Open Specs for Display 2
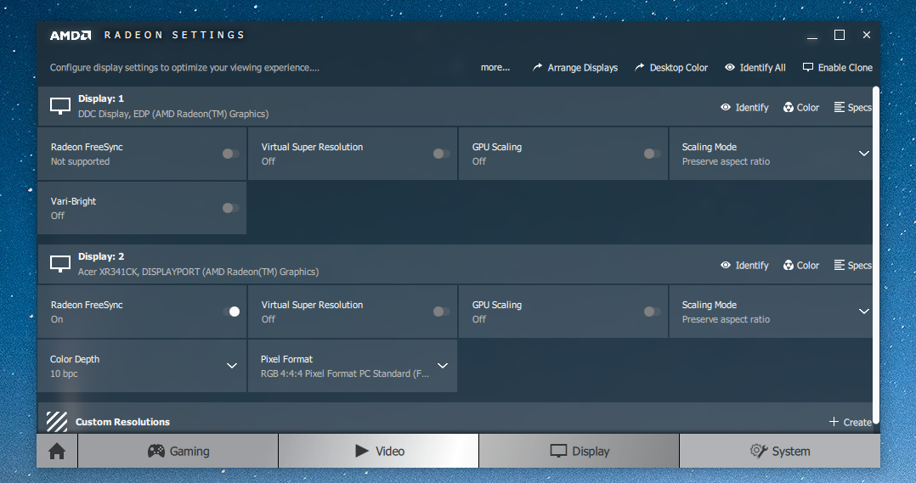 (x=852, y=266)
